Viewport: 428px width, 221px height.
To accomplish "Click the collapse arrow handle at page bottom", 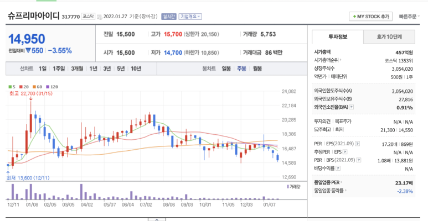I will pos(157,219).
